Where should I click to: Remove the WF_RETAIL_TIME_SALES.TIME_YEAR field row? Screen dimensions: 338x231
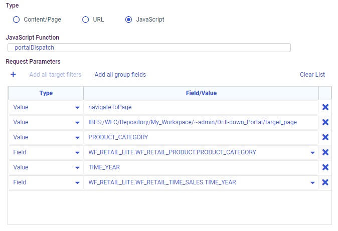(x=325, y=182)
